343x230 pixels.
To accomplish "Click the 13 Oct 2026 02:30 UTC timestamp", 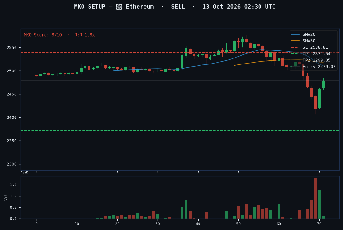I will [x=239, y=7].
